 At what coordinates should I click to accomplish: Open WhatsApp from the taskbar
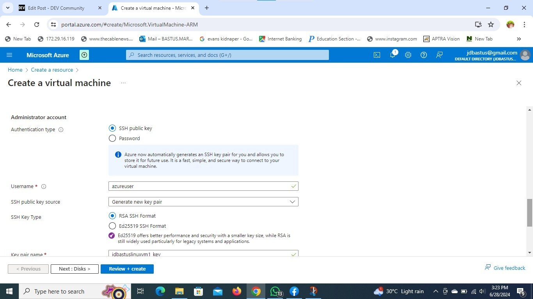point(275,291)
